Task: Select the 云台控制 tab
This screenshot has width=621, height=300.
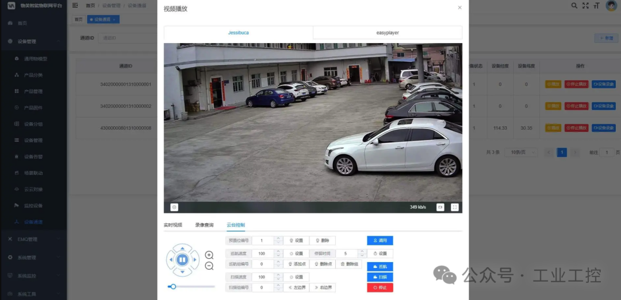Action: click(236, 225)
